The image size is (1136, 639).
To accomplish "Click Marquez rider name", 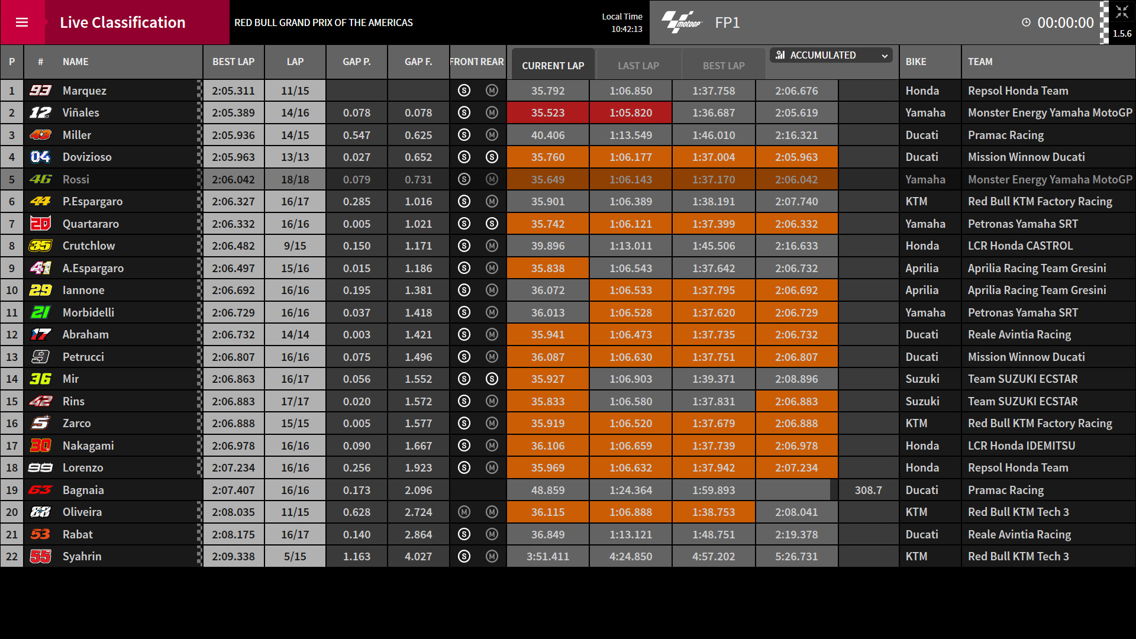I will 85,91.
